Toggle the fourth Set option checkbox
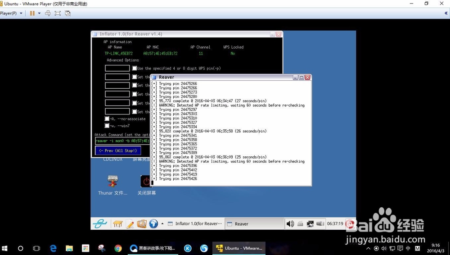Screen dimensions: 450x255 tap(134, 94)
